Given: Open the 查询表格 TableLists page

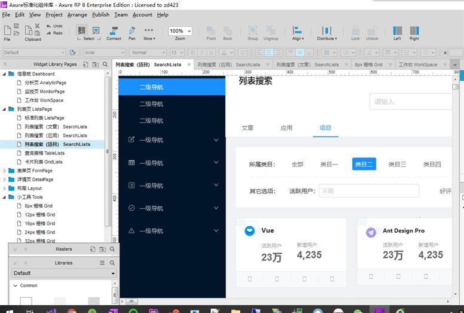Looking at the screenshot, I should [44, 153].
